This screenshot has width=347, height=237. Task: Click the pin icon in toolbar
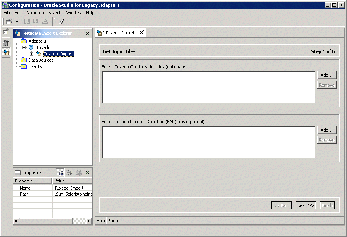[61, 22]
